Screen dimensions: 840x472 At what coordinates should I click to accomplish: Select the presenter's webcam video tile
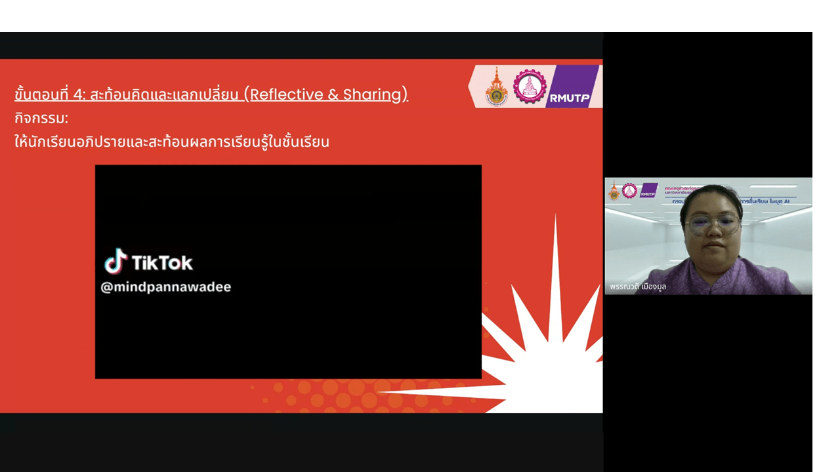pyautogui.click(x=708, y=236)
